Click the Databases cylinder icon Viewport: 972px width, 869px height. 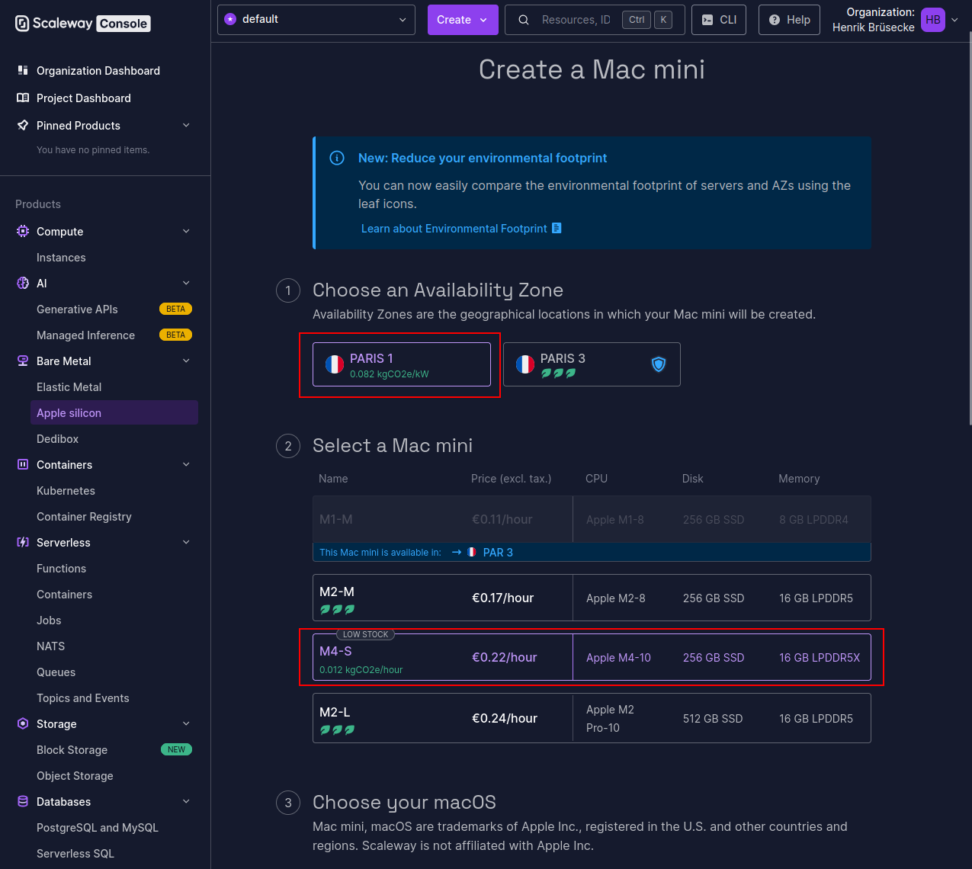23,801
